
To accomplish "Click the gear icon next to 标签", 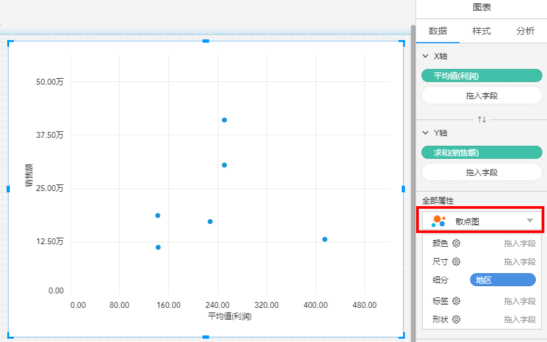I will click(x=456, y=301).
